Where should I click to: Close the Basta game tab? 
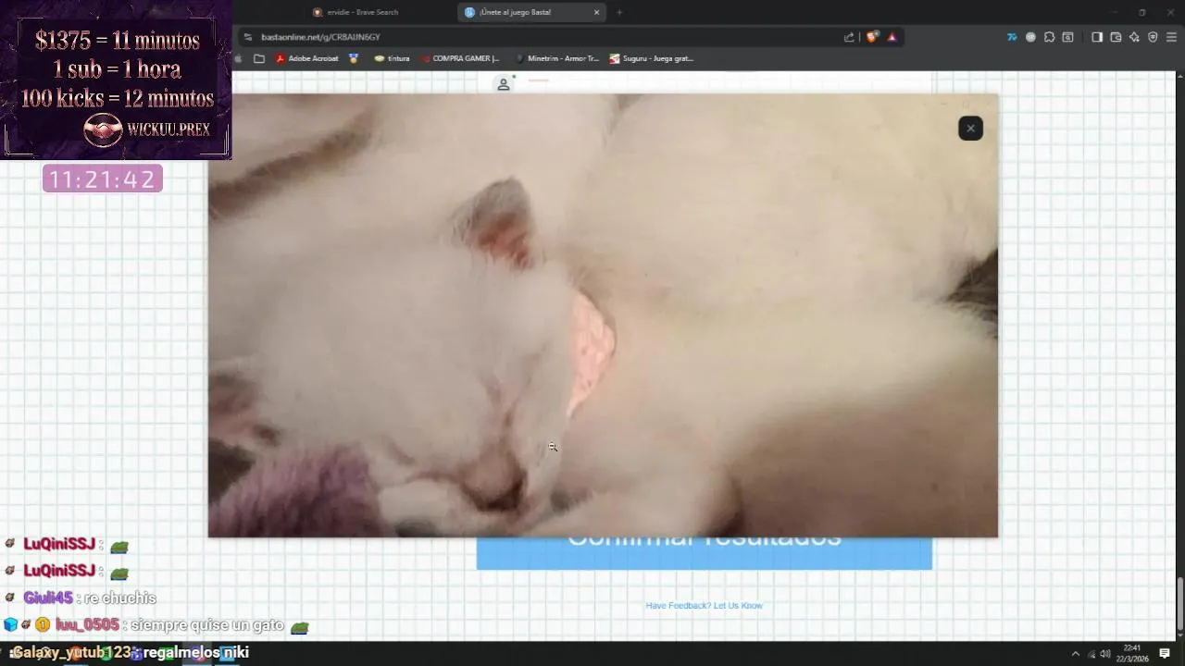[x=596, y=12]
